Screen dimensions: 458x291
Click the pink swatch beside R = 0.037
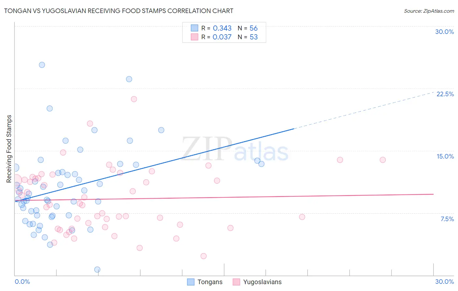[x=194, y=37]
